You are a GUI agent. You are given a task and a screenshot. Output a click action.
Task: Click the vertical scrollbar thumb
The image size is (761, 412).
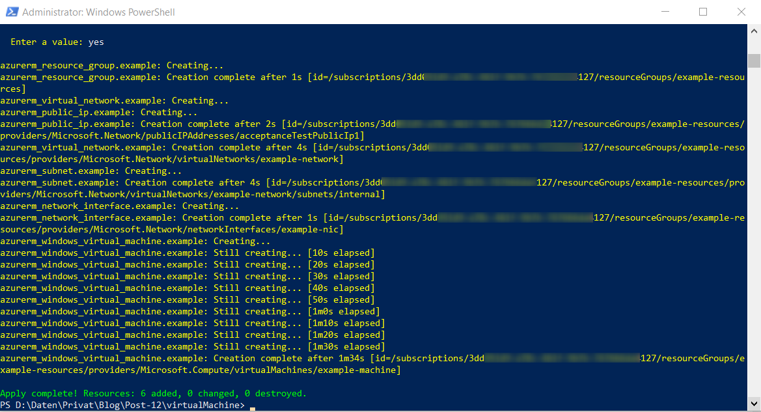(754, 60)
